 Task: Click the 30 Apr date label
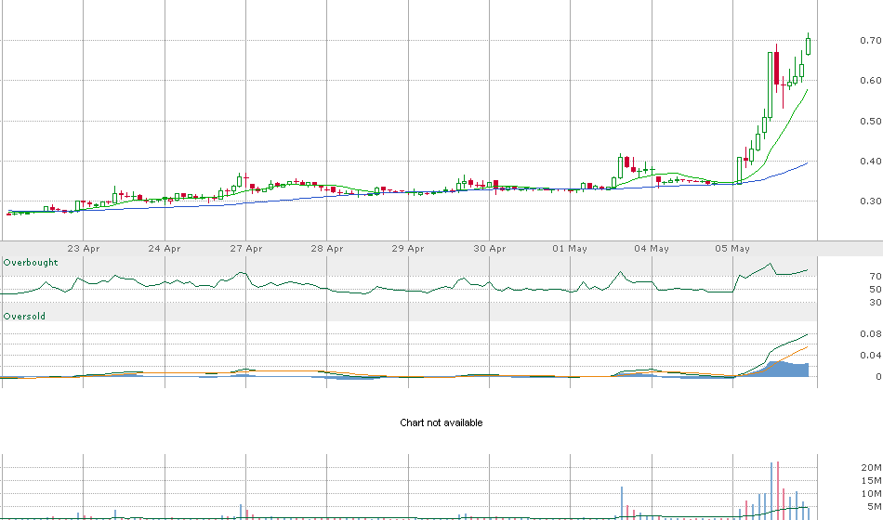[x=489, y=248]
